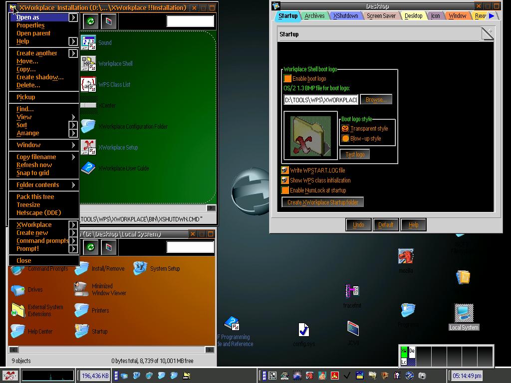
Task: Enable NumLock at startup checkbox
Action: coord(285,191)
